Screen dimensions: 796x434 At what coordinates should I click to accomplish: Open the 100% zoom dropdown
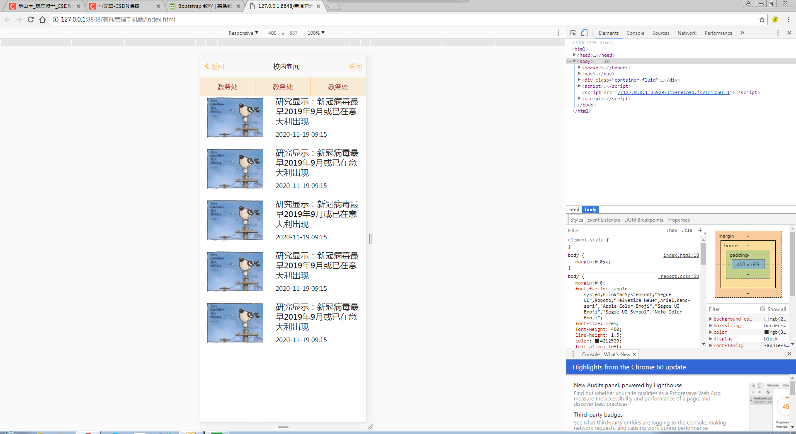click(x=315, y=33)
